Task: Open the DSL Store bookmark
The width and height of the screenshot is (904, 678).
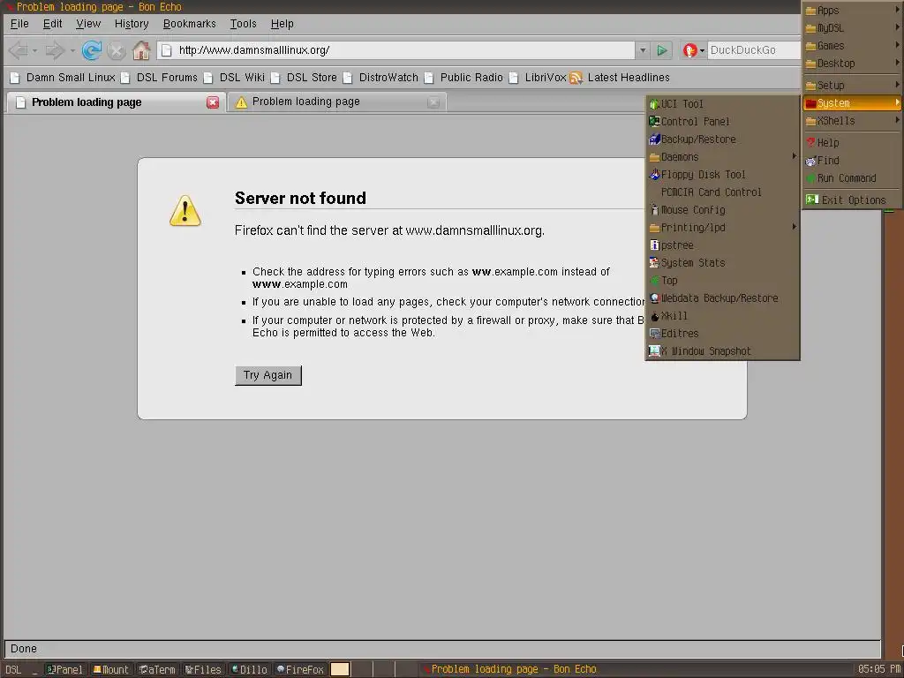Action: (x=305, y=78)
